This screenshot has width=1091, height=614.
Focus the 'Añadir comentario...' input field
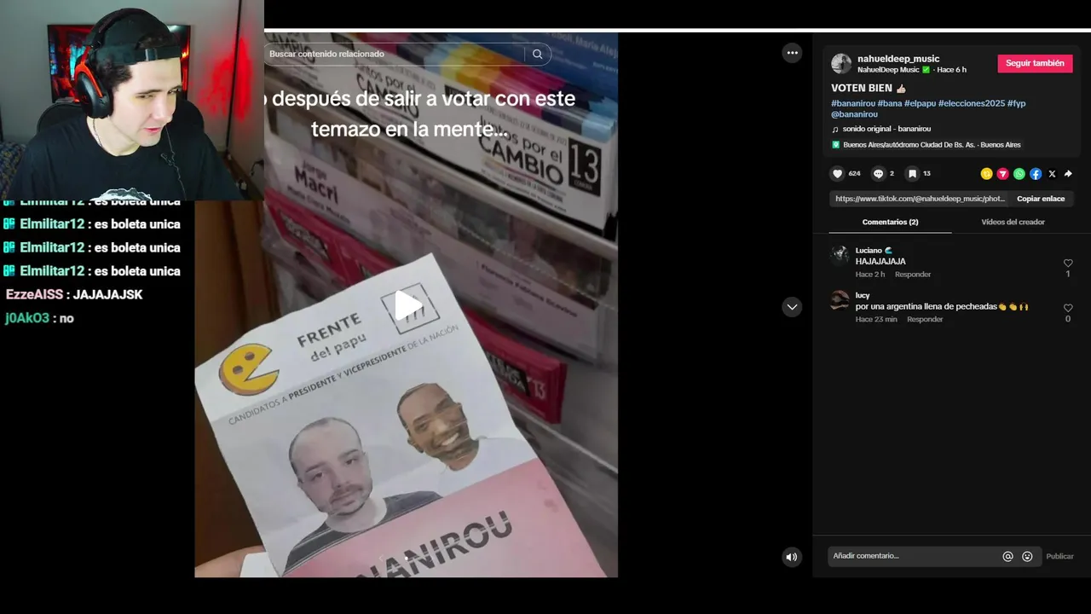tap(914, 556)
